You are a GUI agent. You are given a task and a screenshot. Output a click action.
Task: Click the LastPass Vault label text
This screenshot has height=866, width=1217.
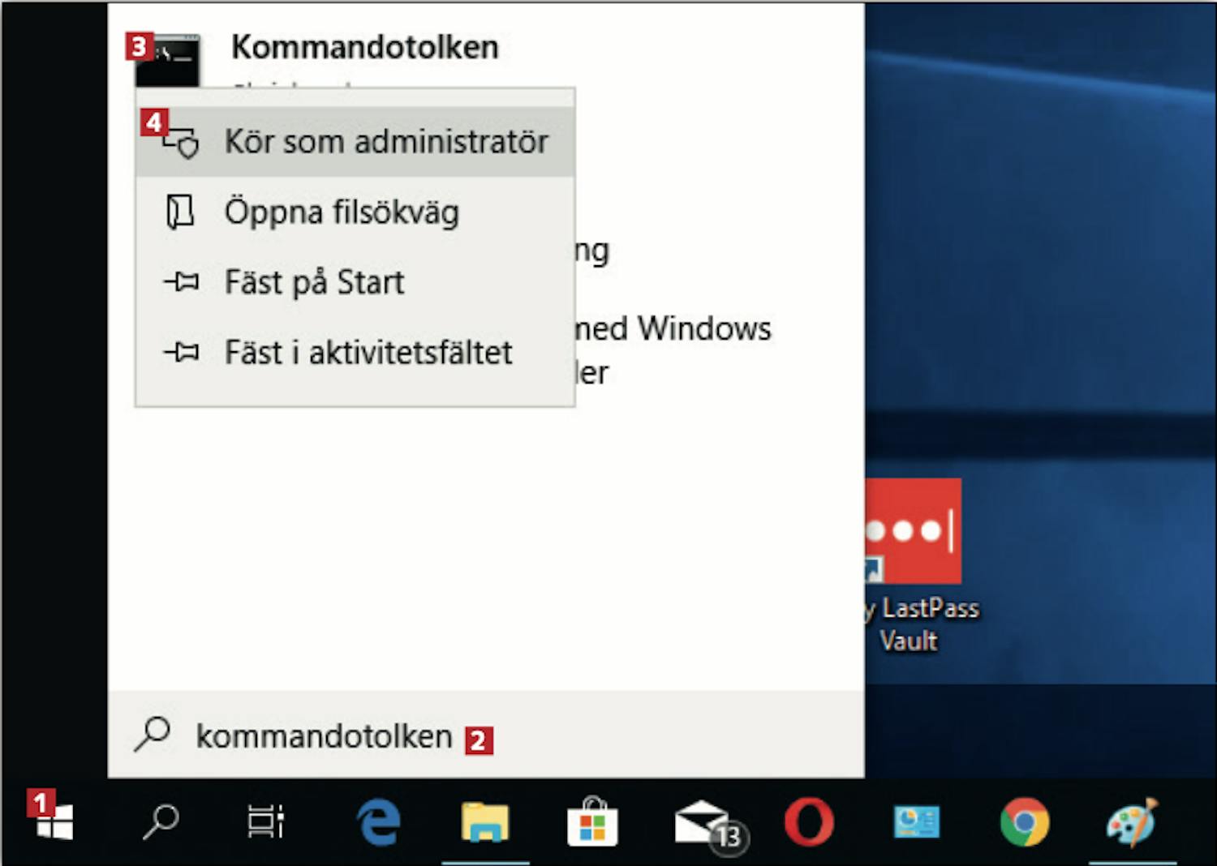921,624
